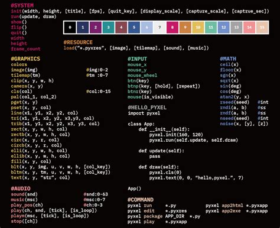
Task: Click the #INPUT heading
Action: coord(137,58)
